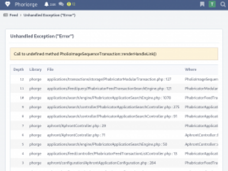Select the Where cell in the depth 6 row
The width and height of the screenshot is (228, 171).
tap(202, 135)
